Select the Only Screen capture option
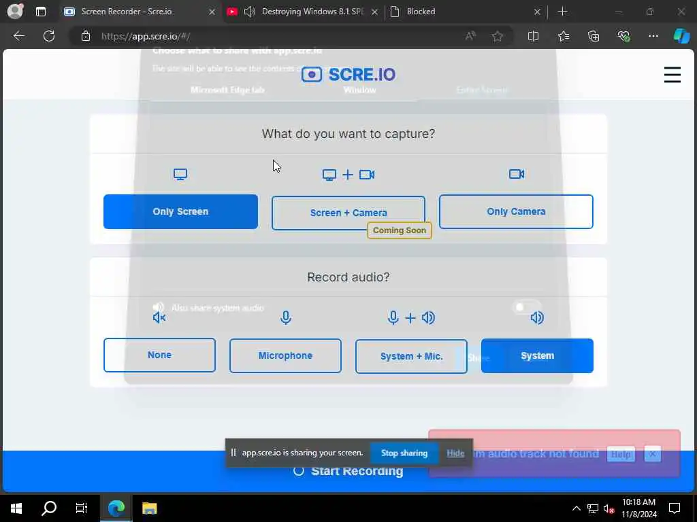 180,212
